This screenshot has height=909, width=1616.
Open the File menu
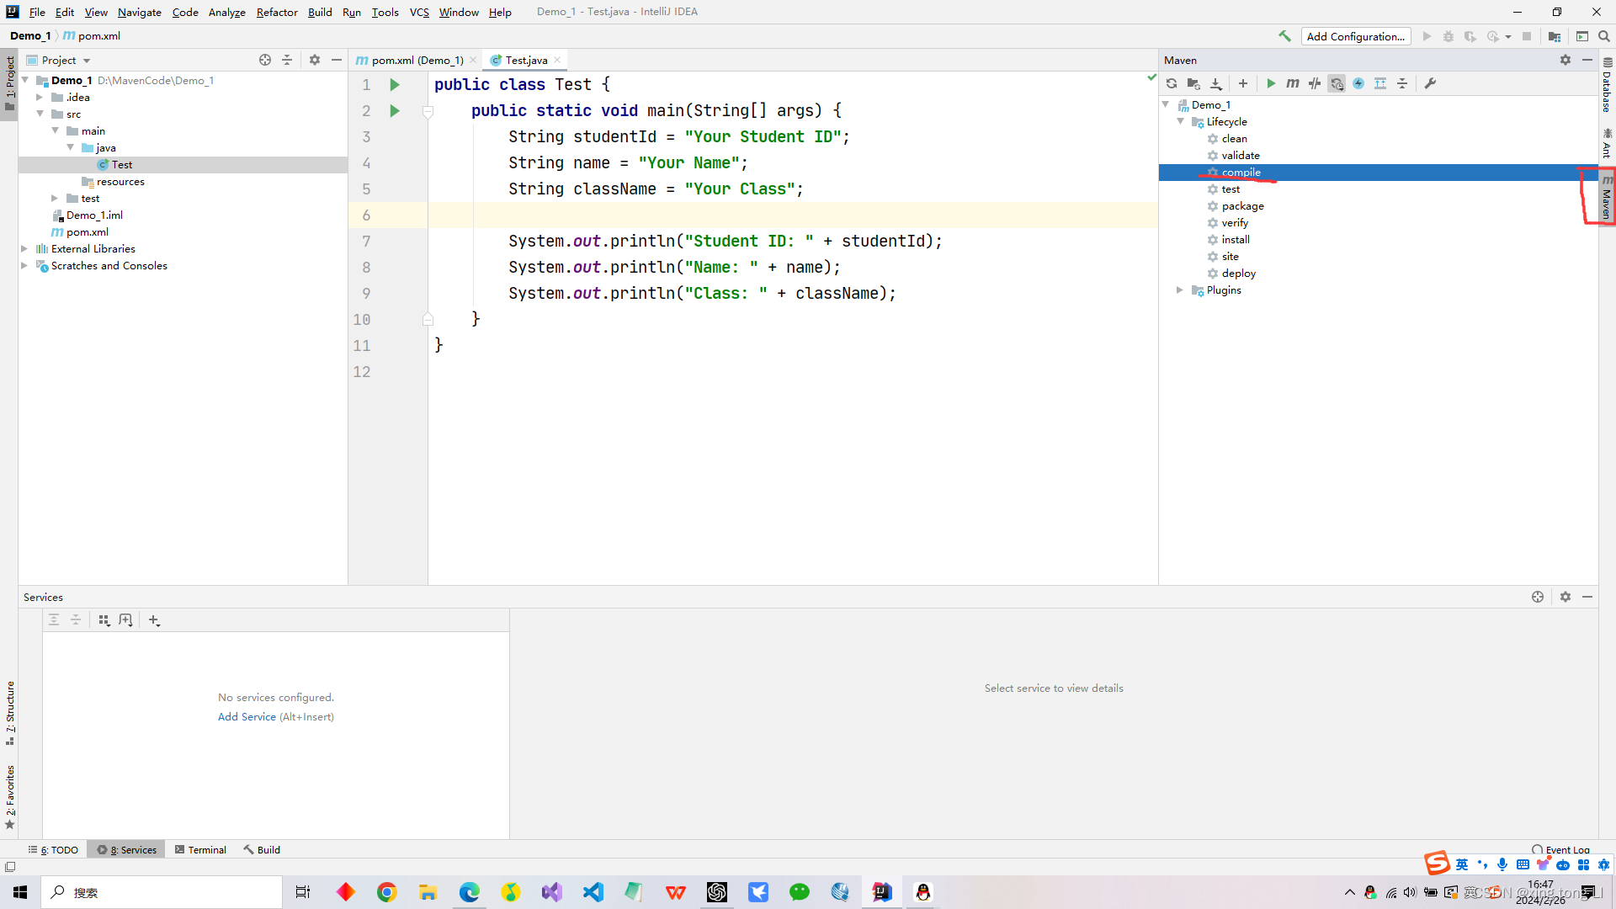pos(37,12)
